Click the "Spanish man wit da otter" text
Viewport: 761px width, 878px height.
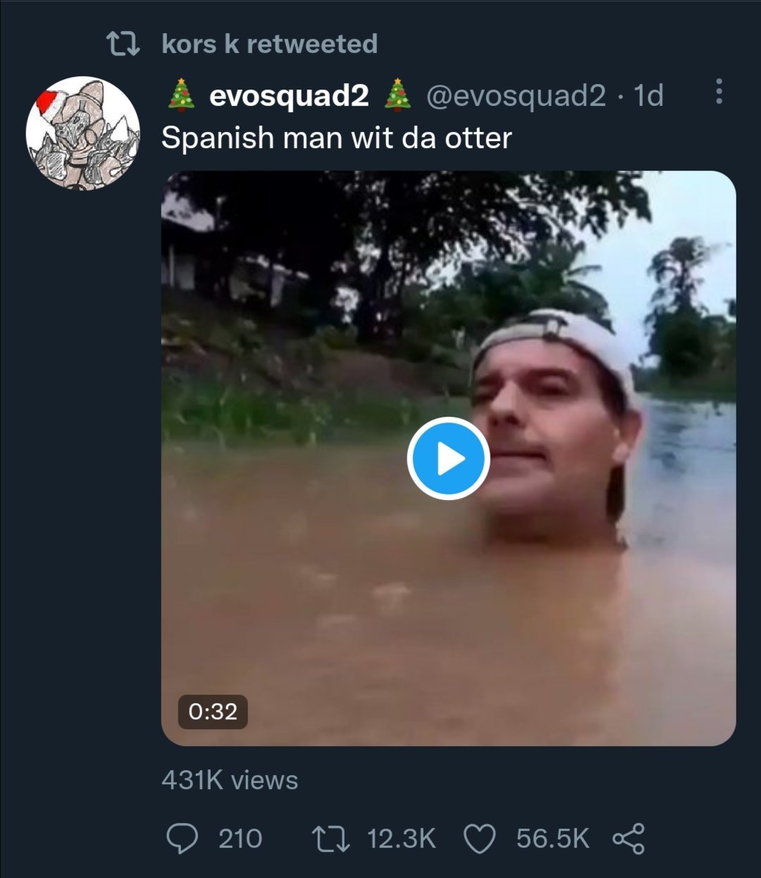[x=336, y=138]
